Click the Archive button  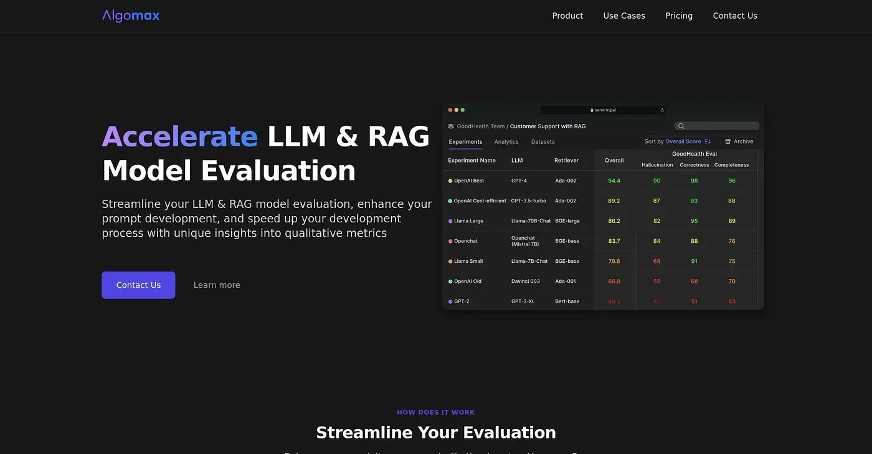(739, 141)
